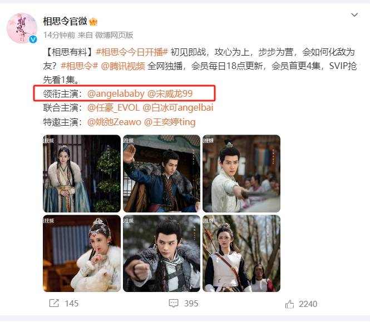Click the repost share icon
Image resolution: width=370 pixels, height=322 pixels.
(x=54, y=303)
